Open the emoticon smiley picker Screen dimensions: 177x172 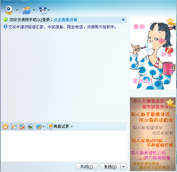click(x=5, y=126)
